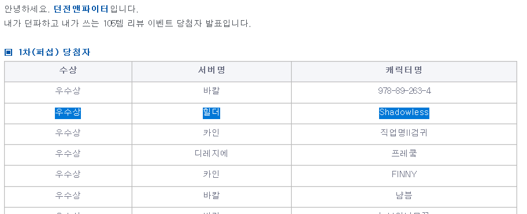Click 바칼 server in first winner row
Screen dimensions: 527x214
[211, 91]
